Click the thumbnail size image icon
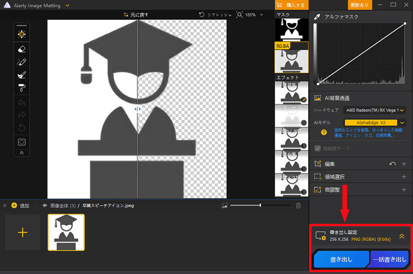 tap(225, 205)
